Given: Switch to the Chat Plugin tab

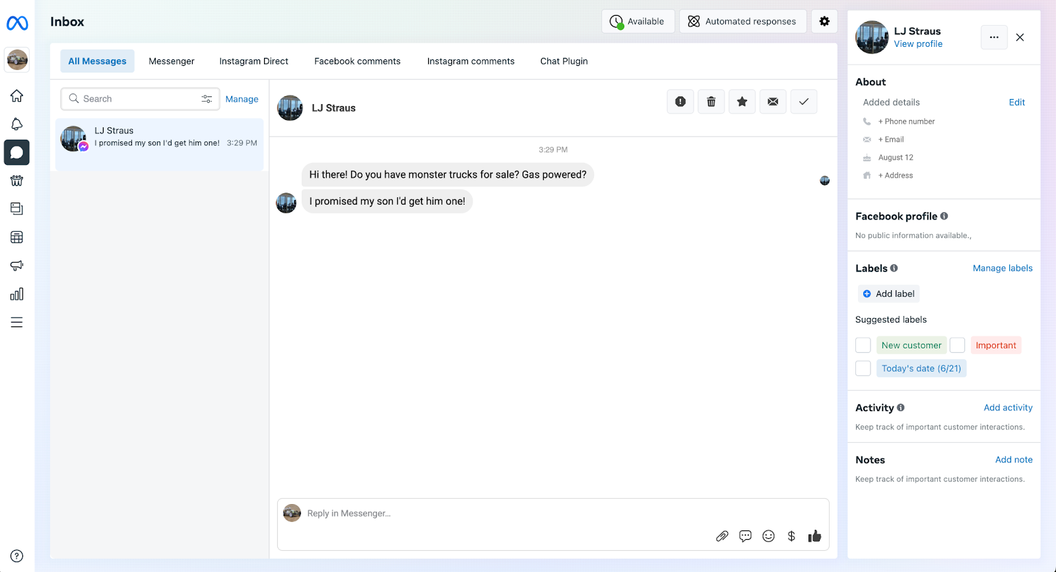Looking at the screenshot, I should tap(564, 61).
